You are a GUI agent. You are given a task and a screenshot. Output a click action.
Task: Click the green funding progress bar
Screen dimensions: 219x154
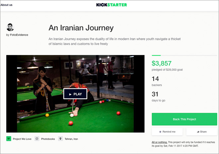point(156,55)
